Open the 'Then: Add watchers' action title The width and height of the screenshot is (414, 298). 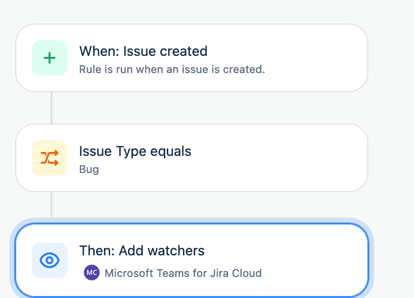pyautogui.click(x=142, y=250)
